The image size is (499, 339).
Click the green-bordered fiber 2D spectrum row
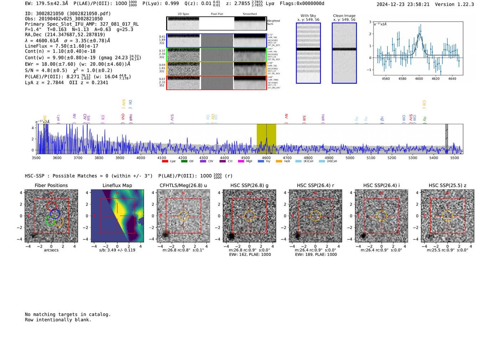(x=216, y=55)
